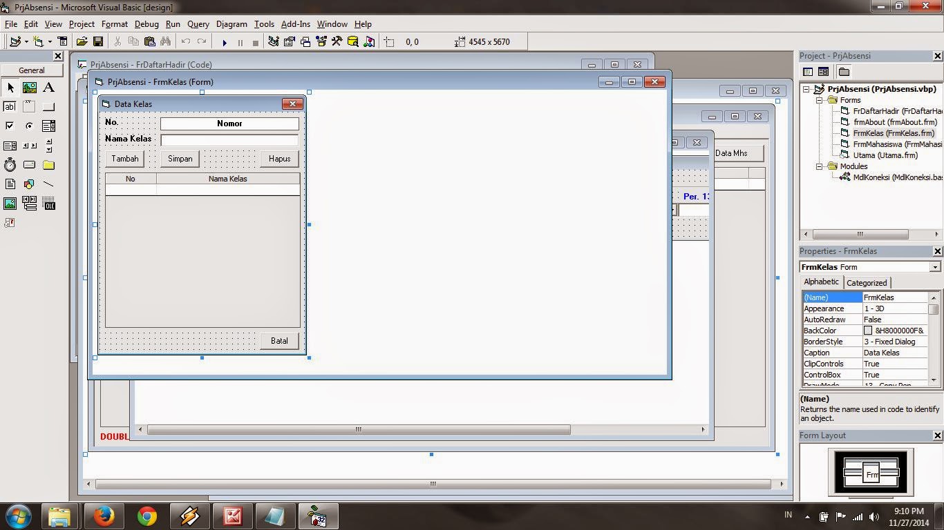Open the Add Form dropdown arrow
Screen dimensions: 944x530
pyautogui.click(x=50, y=42)
